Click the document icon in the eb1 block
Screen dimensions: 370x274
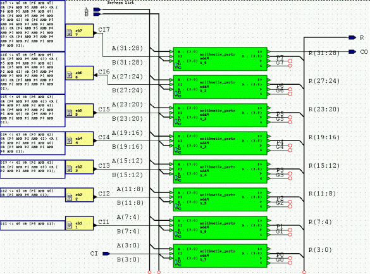[70, 225]
